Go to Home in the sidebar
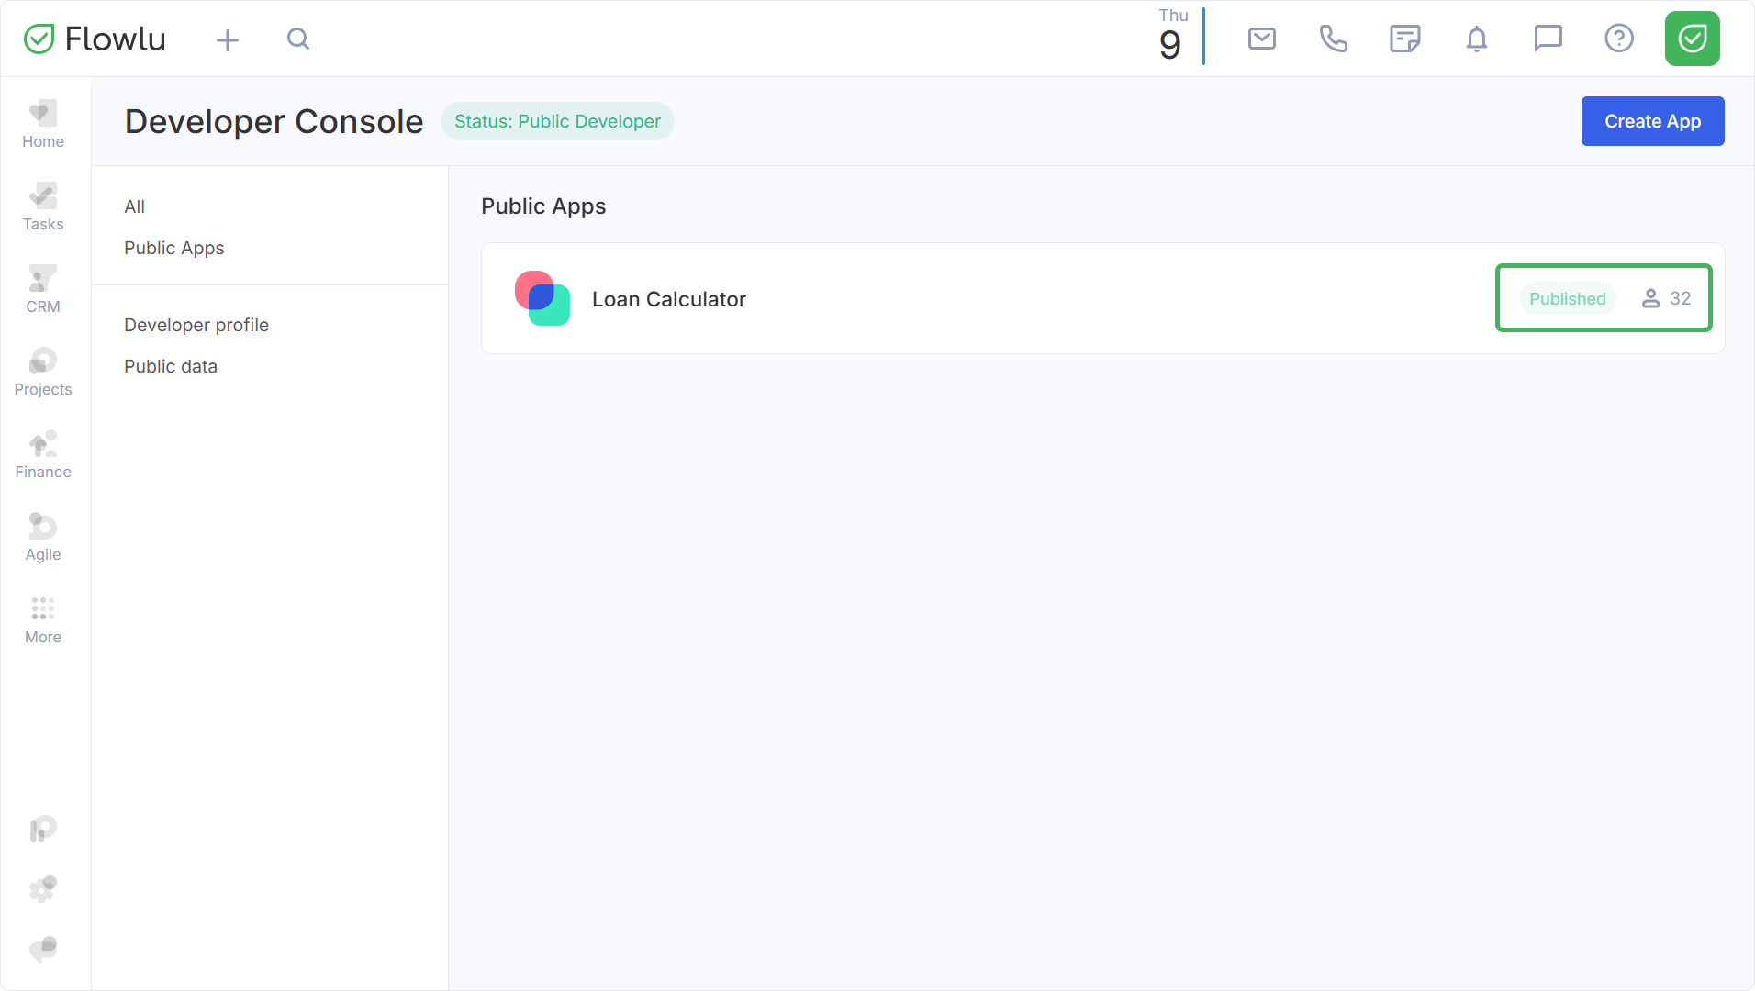 pyautogui.click(x=43, y=125)
